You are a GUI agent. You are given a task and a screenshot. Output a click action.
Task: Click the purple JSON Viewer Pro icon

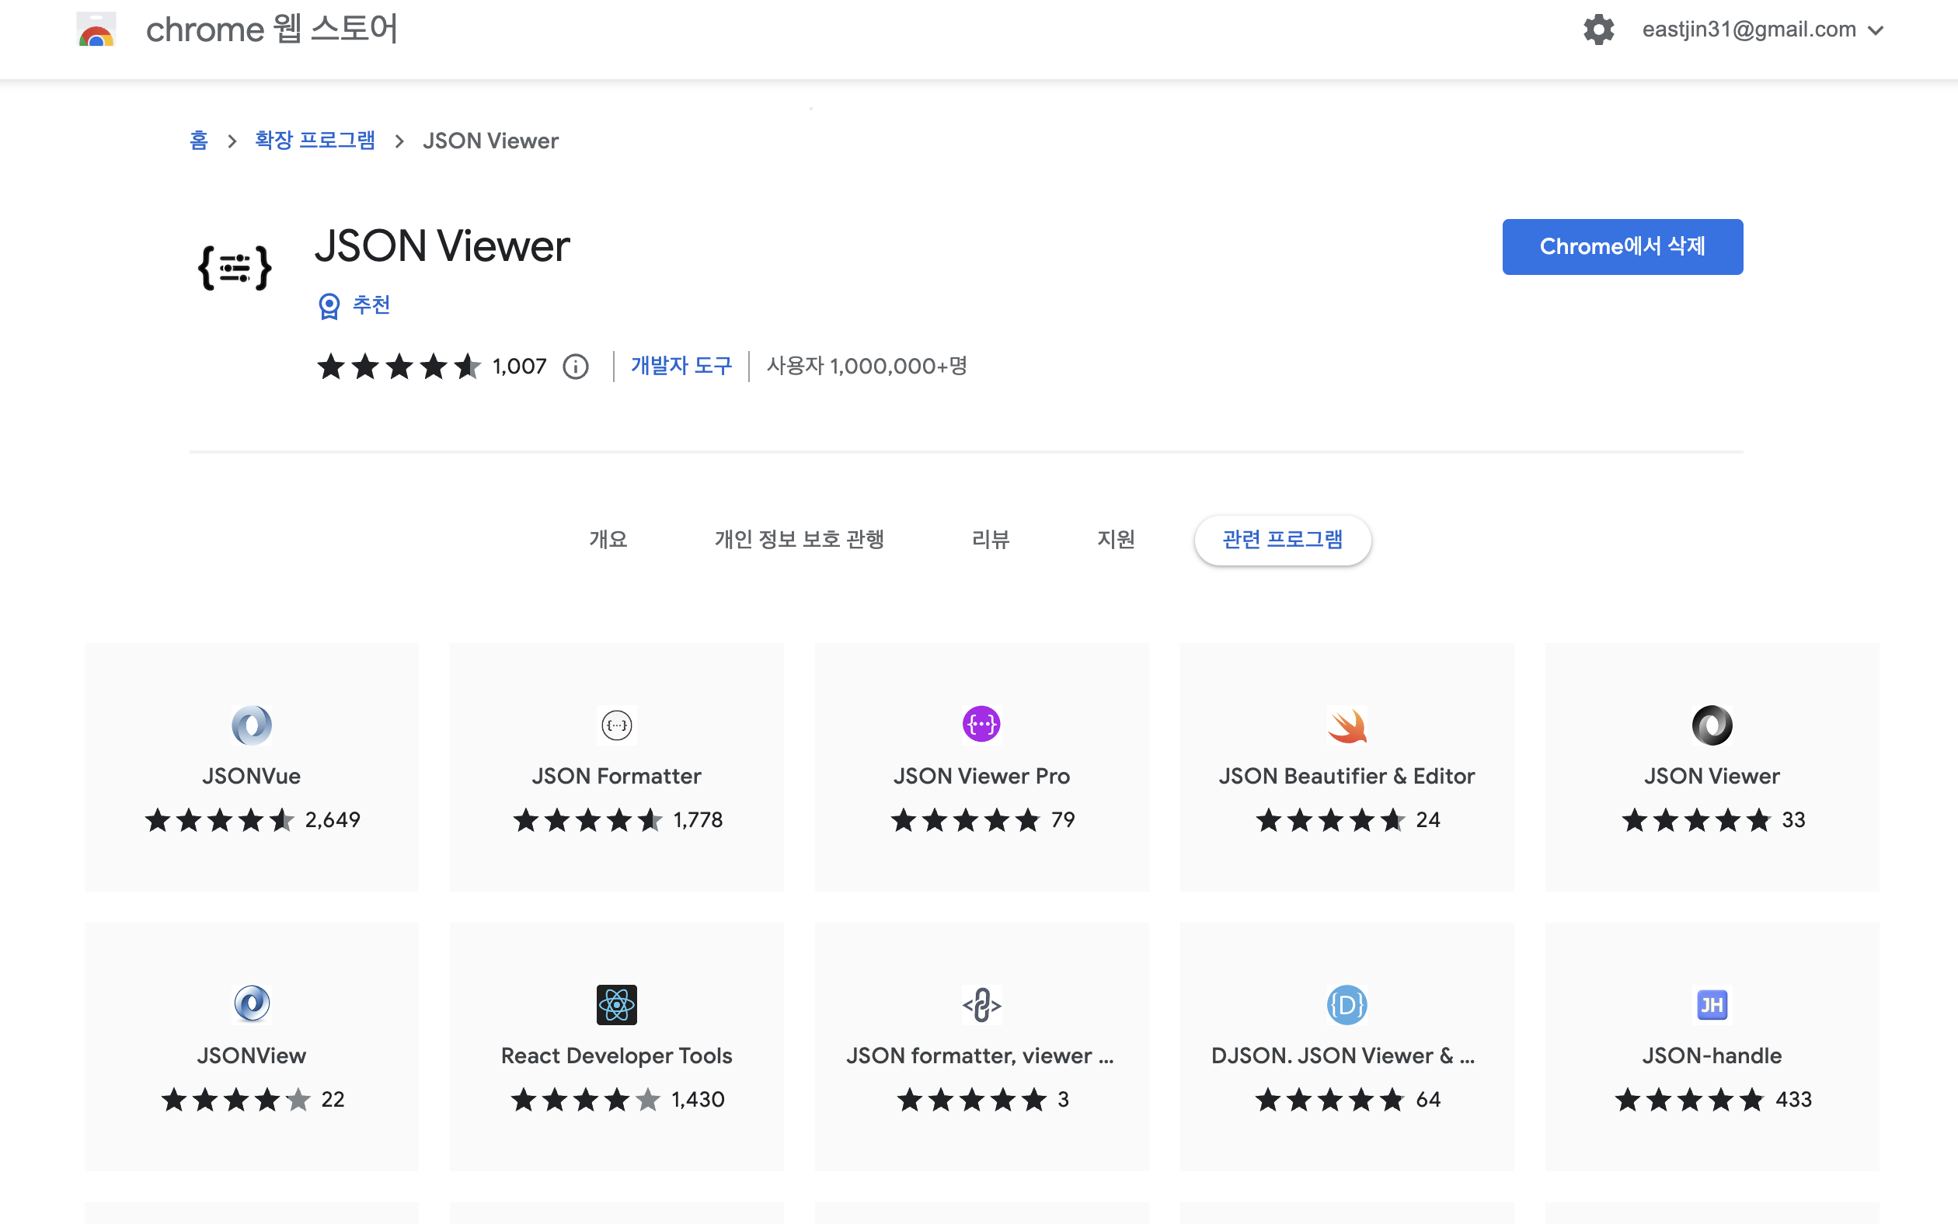click(x=981, y=725)
